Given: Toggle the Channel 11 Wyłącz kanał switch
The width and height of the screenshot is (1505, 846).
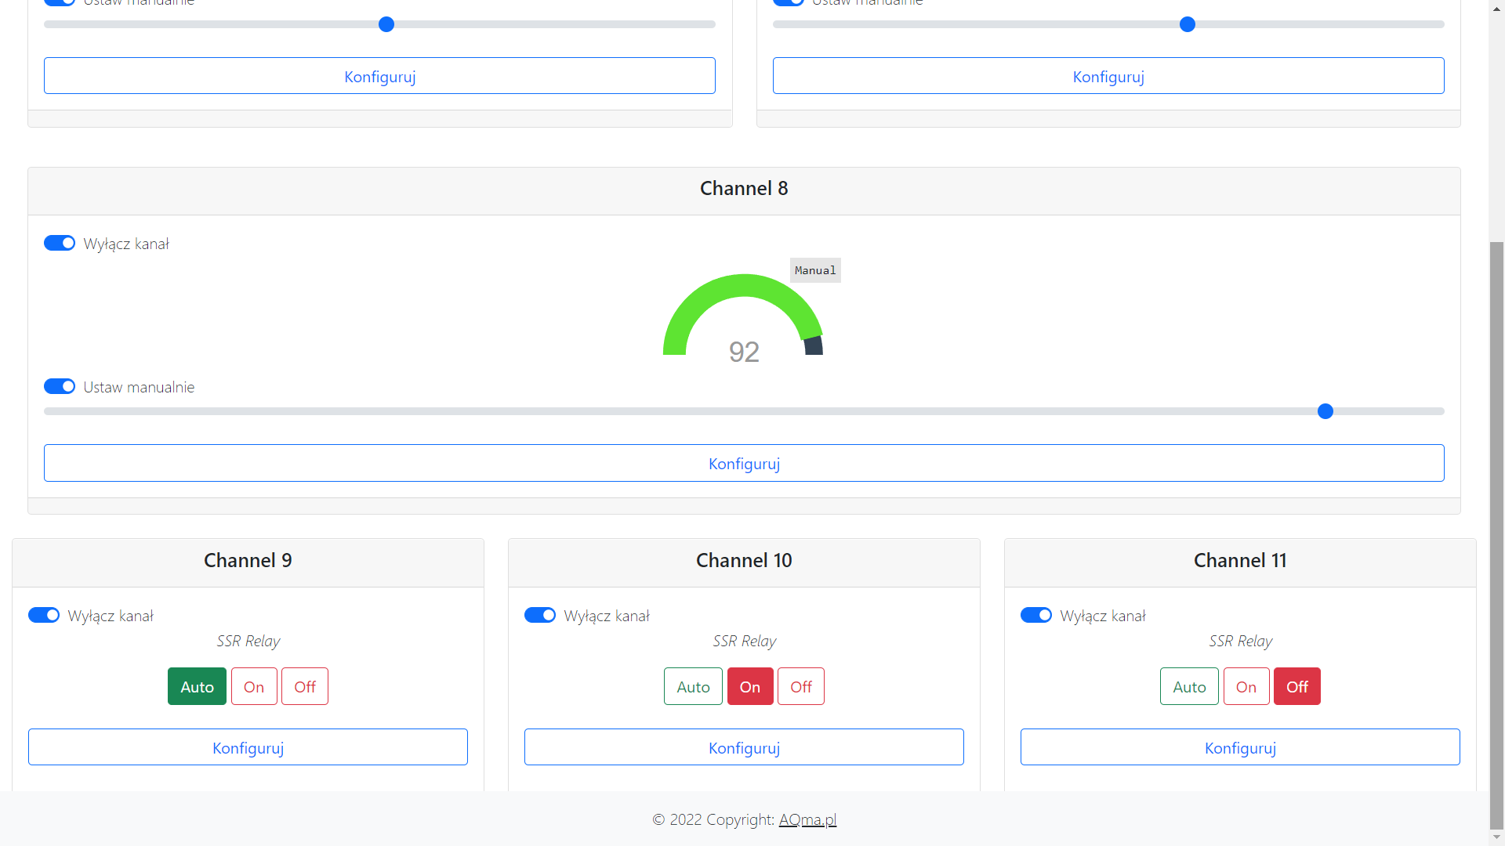Looking at the screenshot, I should pyautogui.click(x=1036, y=616).
